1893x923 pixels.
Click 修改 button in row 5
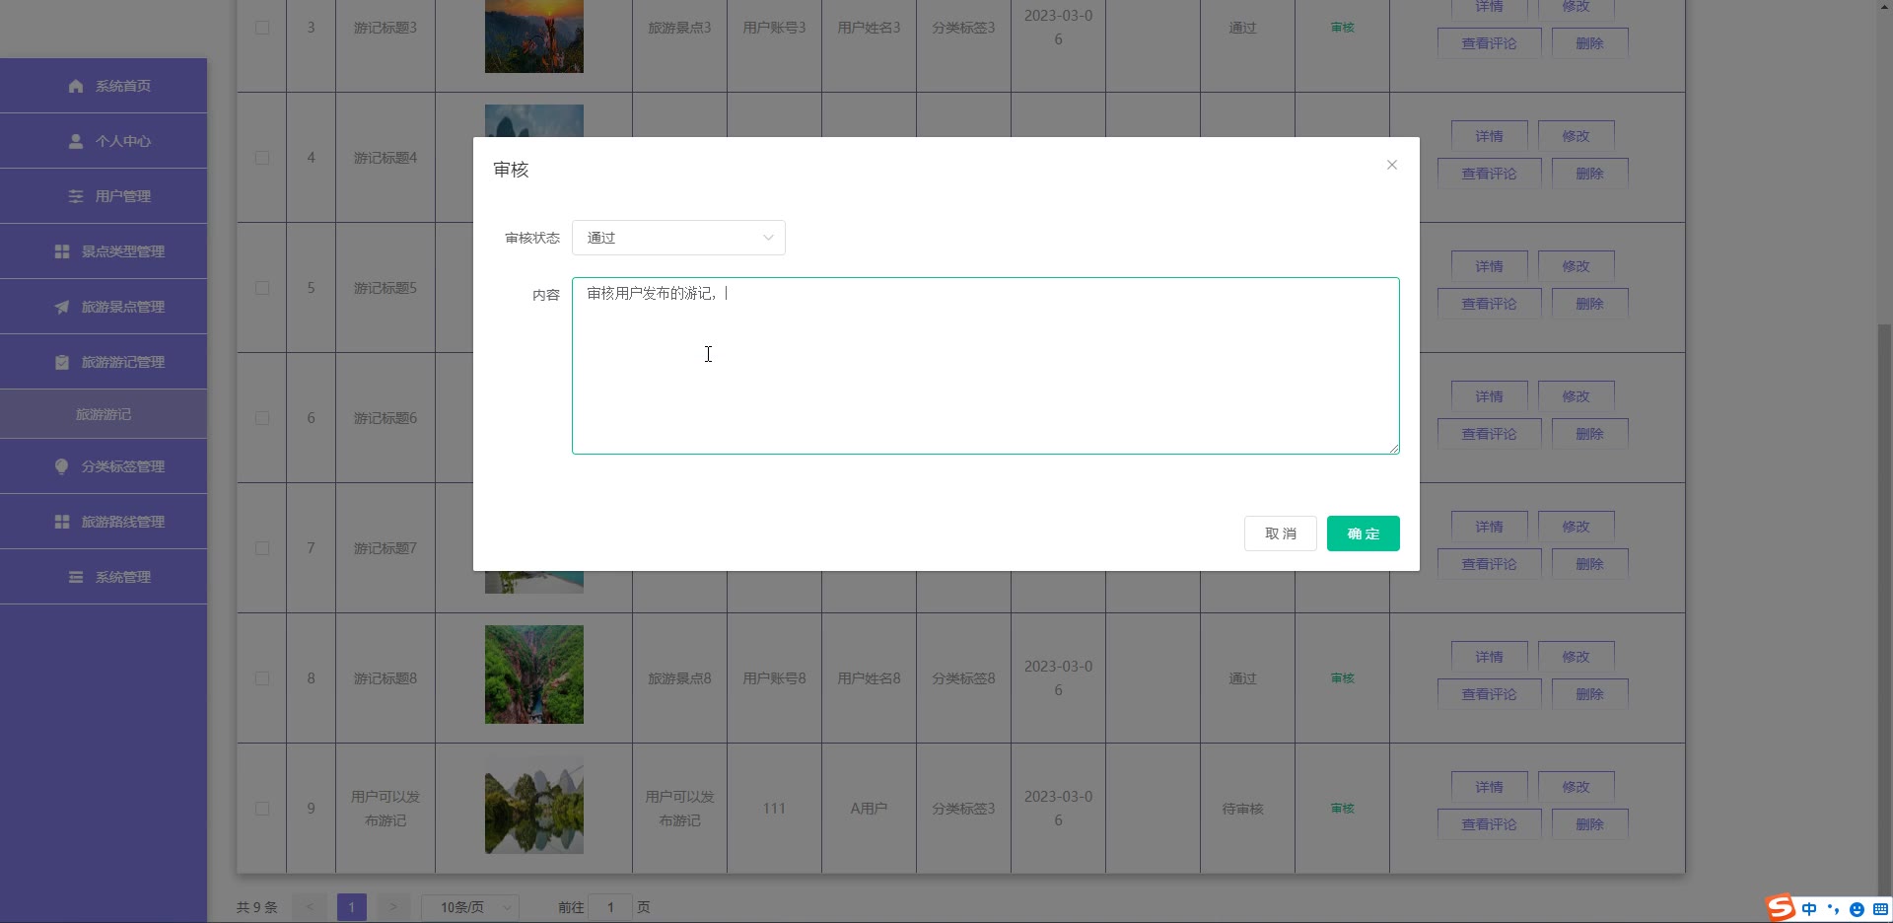(1576, 266)
